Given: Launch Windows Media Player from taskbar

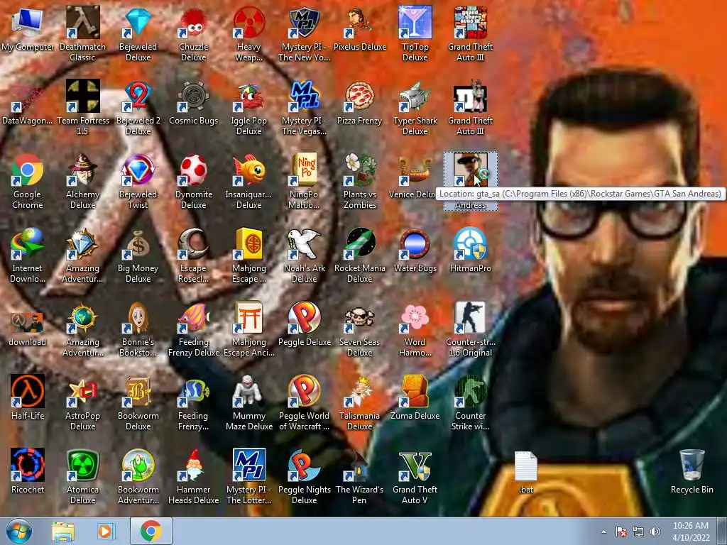Looking at the screenshot, I should (105, 531).
